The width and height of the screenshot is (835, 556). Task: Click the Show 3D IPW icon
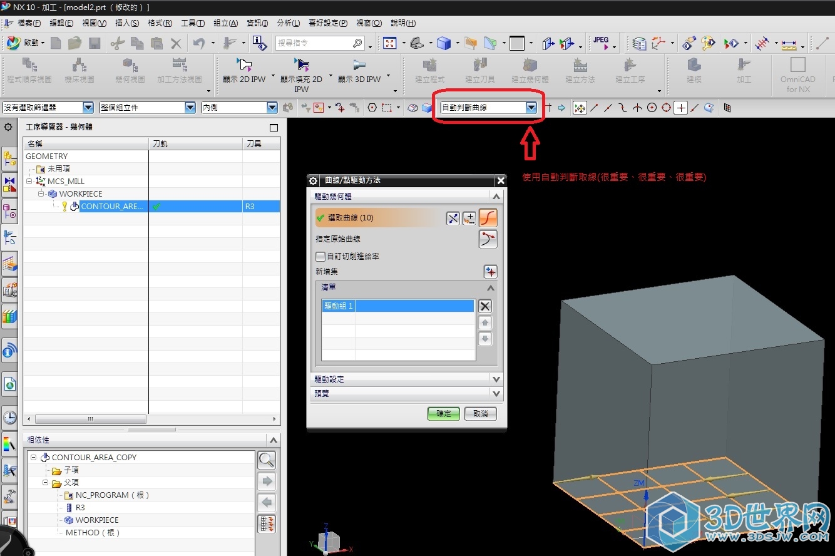click(359, 64)
